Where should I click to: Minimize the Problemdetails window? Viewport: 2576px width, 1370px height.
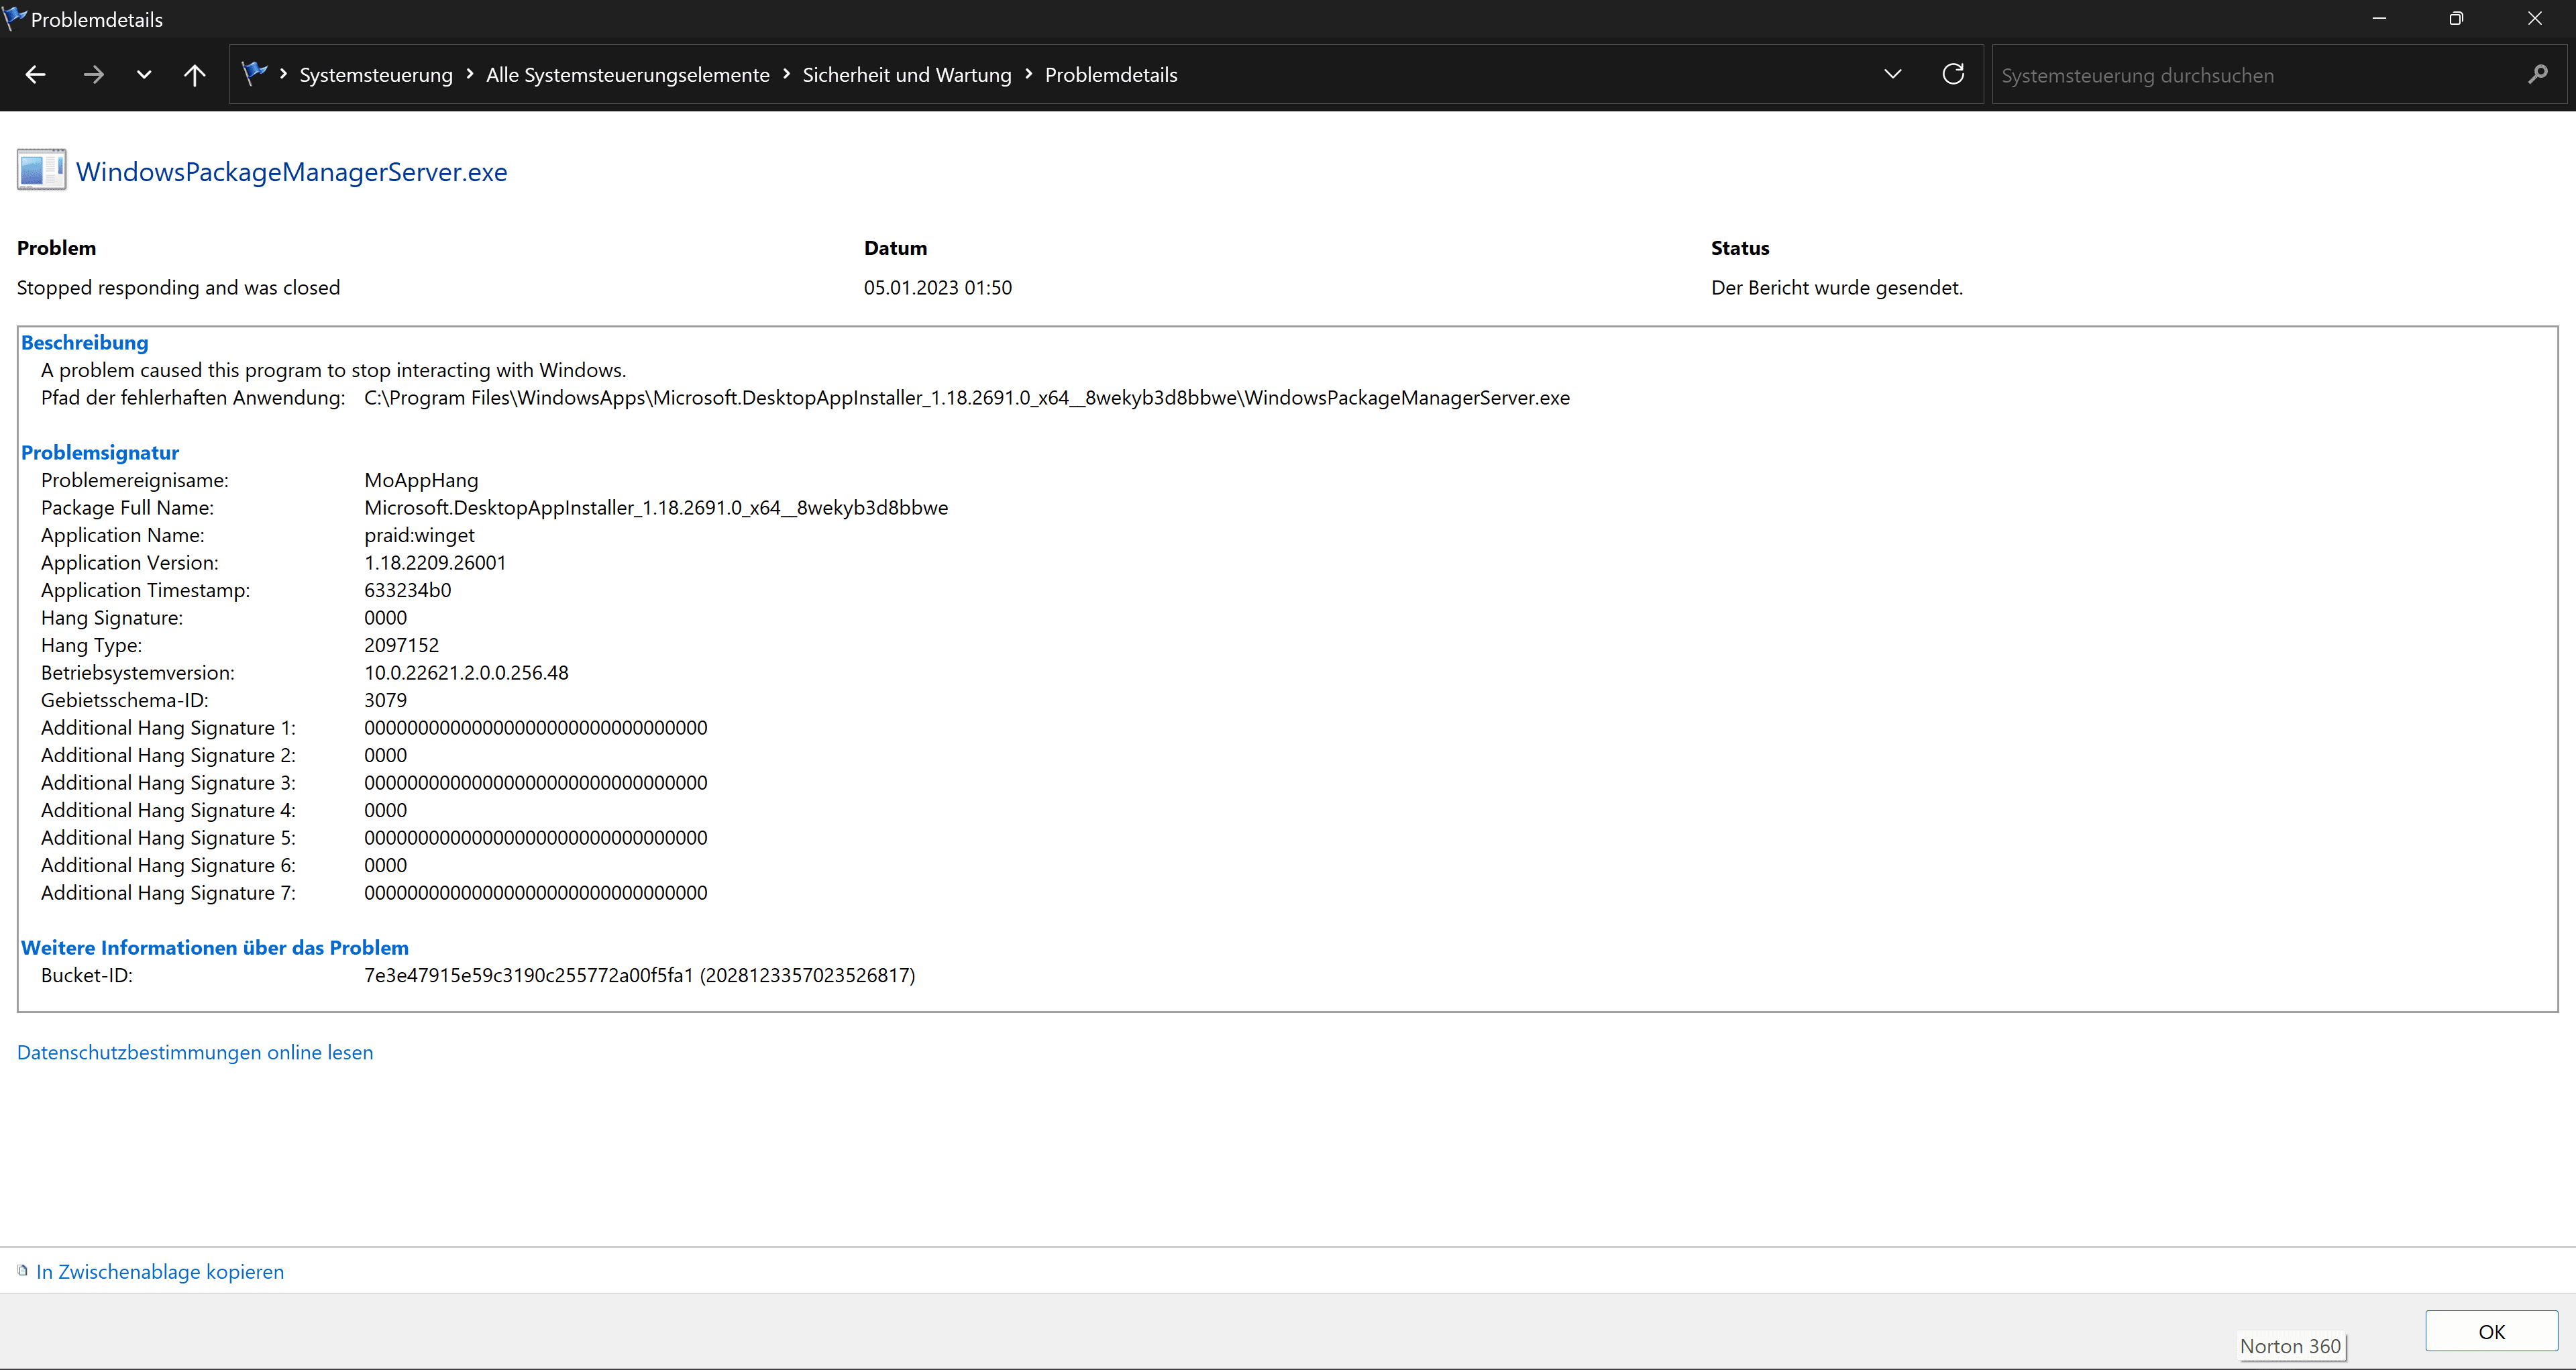point(2379,19)
